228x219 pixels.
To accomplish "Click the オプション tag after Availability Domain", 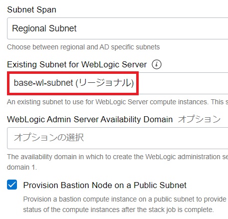I will pos(199,119).
